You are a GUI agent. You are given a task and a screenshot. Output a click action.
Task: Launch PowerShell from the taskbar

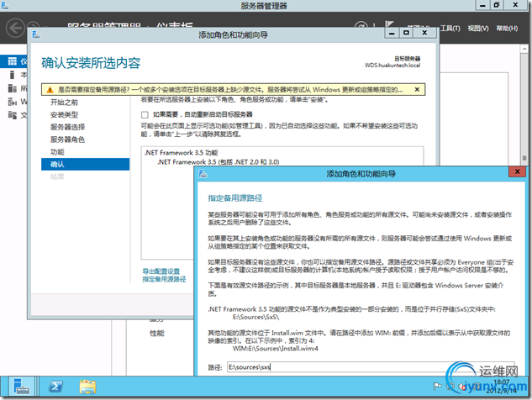[x=55, y=387]
